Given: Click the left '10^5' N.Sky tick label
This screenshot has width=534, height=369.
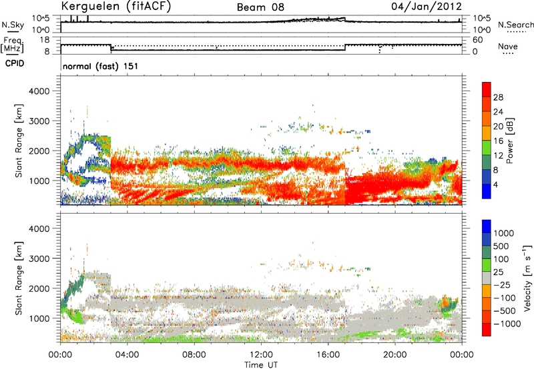Looking at the screenshot, I should click(41, 18).
